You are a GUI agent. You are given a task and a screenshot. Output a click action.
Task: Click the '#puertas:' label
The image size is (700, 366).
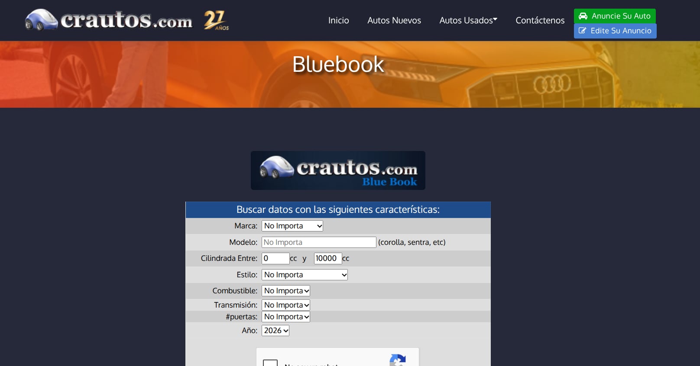[x=241, y=317]
